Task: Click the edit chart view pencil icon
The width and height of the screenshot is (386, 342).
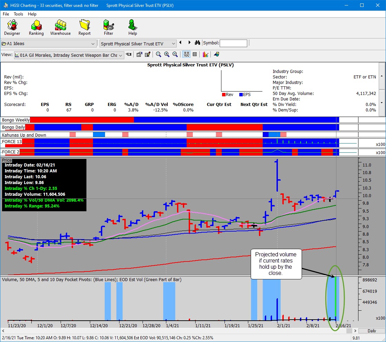Action: (147, 54)
